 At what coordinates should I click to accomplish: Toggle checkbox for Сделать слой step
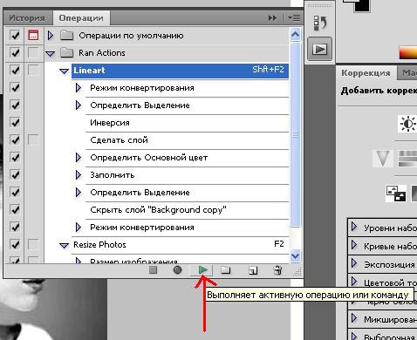point(15,140)
